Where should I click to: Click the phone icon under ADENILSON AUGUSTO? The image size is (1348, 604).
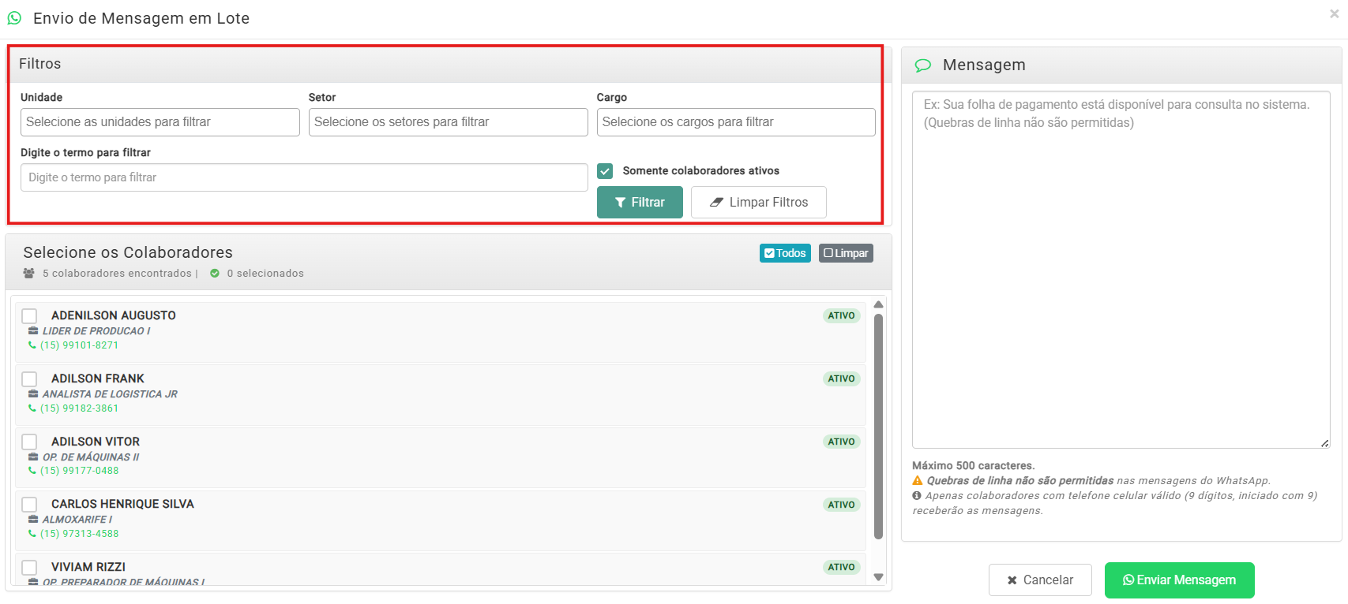point(32,345)
